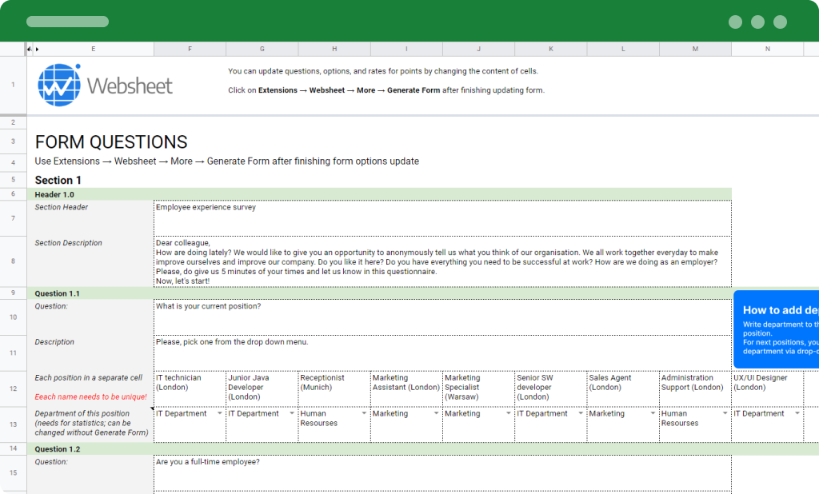Click the 'Section Header' label
Screen dimensions: 819x494
click(61, 207)
